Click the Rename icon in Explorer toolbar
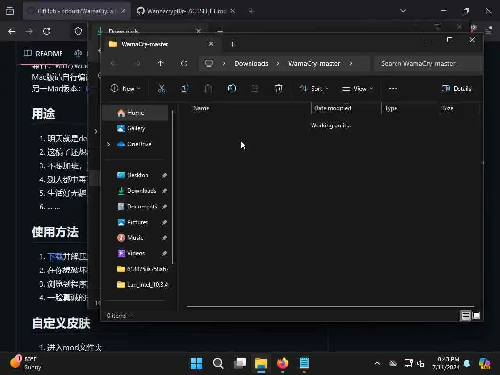Viewport: 500px width, 375px height. click(x=232, y=89)
